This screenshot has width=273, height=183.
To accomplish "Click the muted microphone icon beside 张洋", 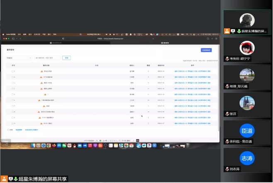I will (227, 114).
